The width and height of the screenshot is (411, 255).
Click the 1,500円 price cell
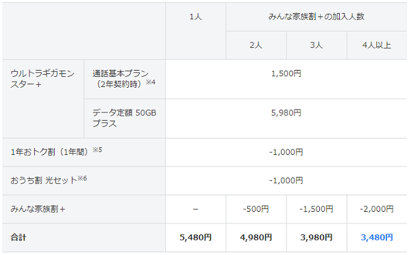pyautogui.click(x=286, y=73)
